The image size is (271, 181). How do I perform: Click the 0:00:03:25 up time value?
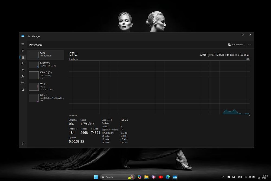(x=76, y=142)
